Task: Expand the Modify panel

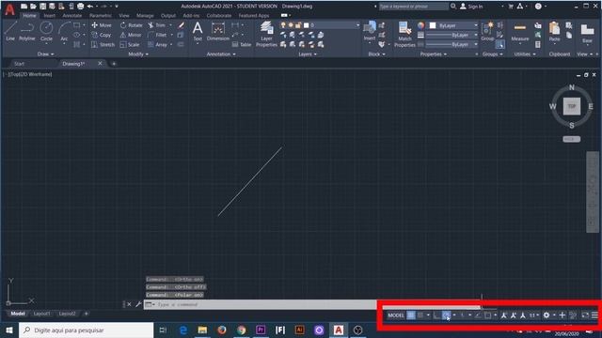Action: click(x=138, y=54)
